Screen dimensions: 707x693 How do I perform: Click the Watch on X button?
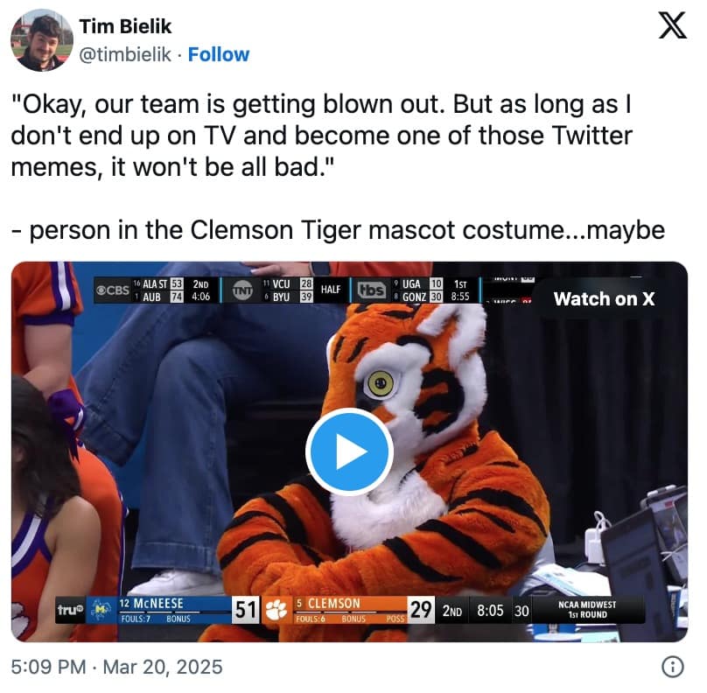click(x=604, y=298)
